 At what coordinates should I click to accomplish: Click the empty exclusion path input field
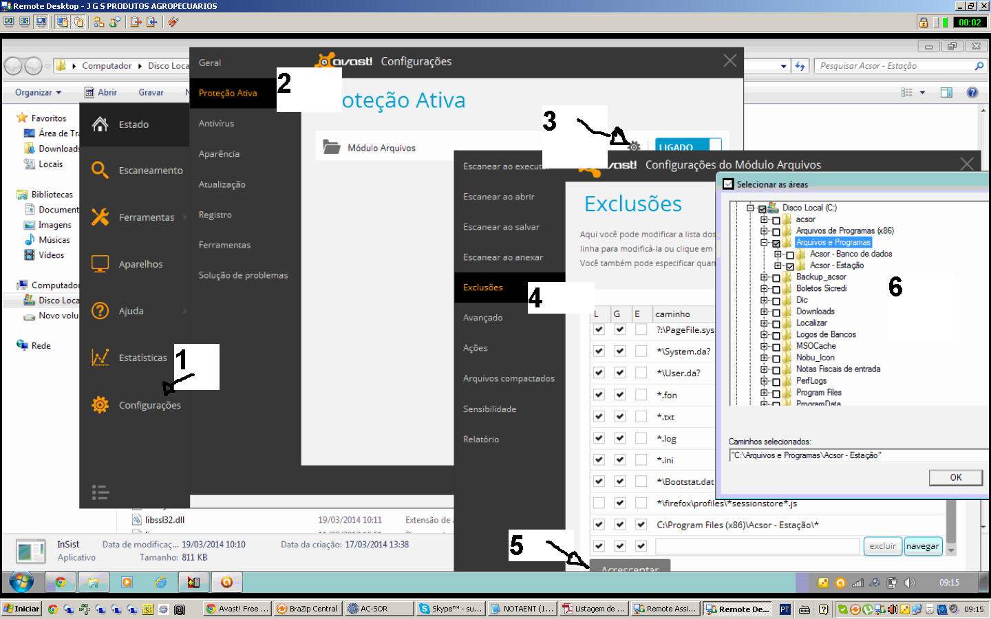758,546
